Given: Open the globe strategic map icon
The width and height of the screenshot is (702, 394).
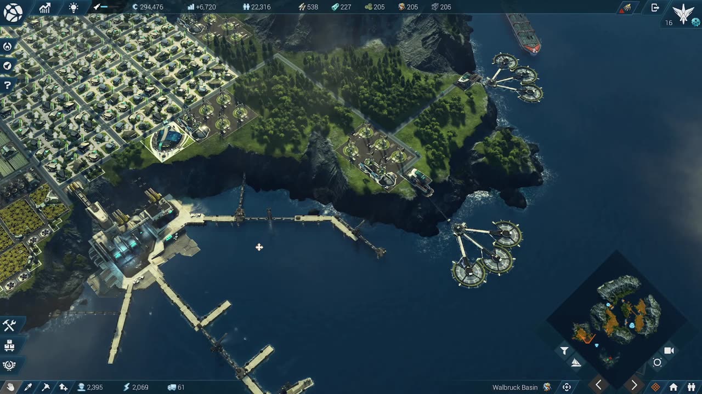Looking at the screenshot, I should [13, 12].
